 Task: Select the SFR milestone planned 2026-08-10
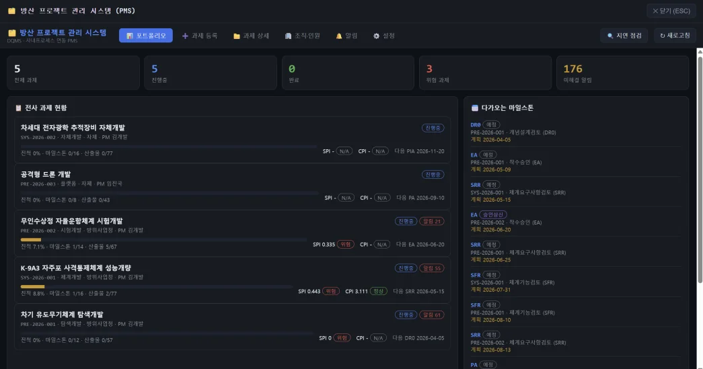coord(576,312)
